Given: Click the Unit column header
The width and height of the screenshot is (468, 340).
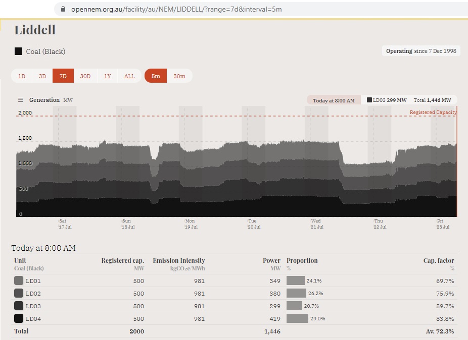Looking at the screenshot, I should [20, 260].
